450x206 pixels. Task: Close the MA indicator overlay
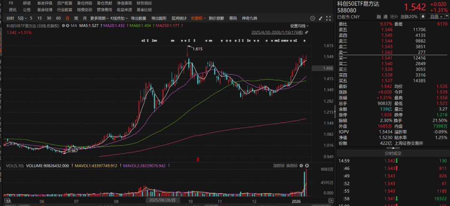pos(67,26)
